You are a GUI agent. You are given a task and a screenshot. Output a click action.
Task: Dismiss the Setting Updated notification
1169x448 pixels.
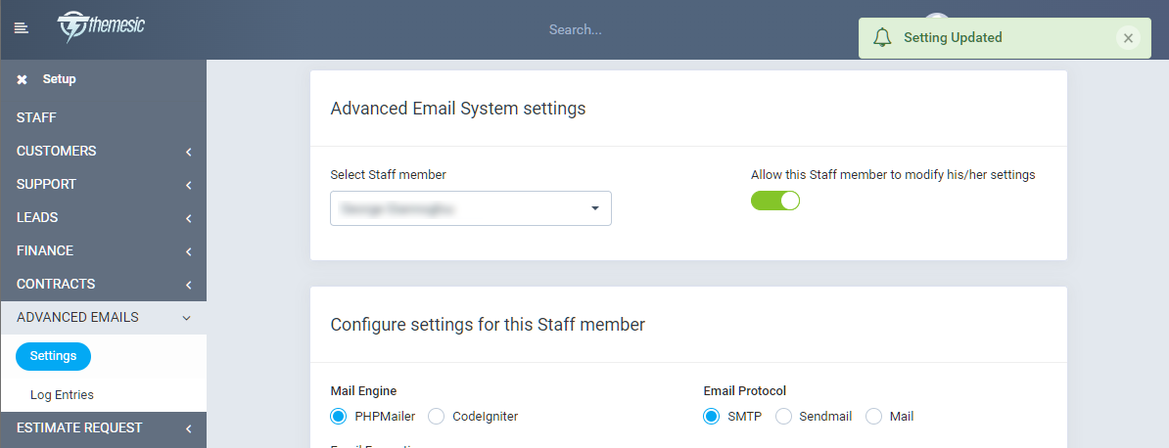click(x=1128, y=38)
